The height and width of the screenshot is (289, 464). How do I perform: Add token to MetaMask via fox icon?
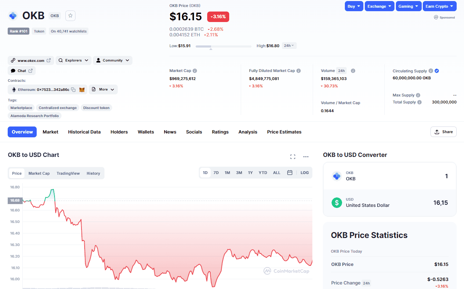(x=82, y=89)
